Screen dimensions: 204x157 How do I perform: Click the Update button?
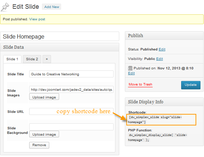click(191, 85)
